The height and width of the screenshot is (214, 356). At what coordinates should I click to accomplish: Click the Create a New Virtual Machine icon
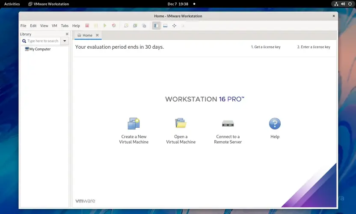pyautogui.click(x=134, y=123)
